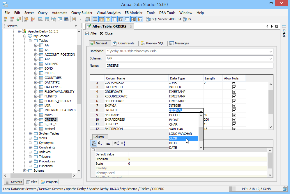This screenshot has height=194, width=290.
Task: Click the new document page icon in toolbar
Action: [74, 19]
